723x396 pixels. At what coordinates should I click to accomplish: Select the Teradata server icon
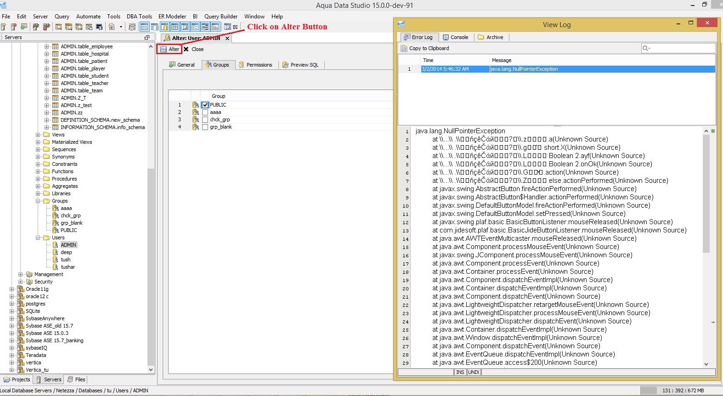pyautogui.click(x=21, y=355)
